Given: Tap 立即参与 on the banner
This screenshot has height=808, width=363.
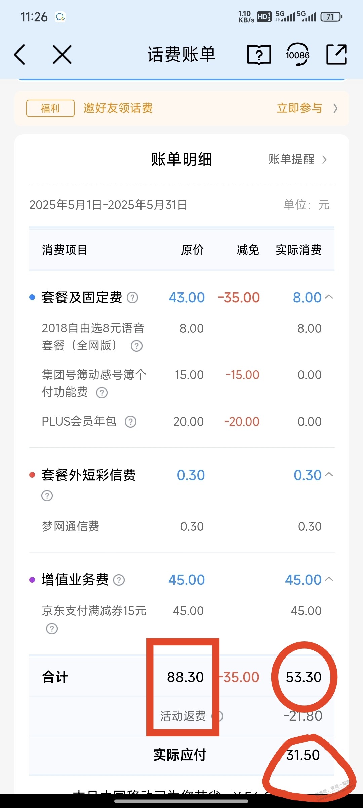Looking at the screenshot, I should pyautogui.click(x=307, y=108).
